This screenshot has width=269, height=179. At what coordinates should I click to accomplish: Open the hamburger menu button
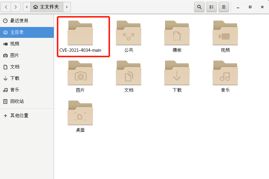[x=224, y=7]
